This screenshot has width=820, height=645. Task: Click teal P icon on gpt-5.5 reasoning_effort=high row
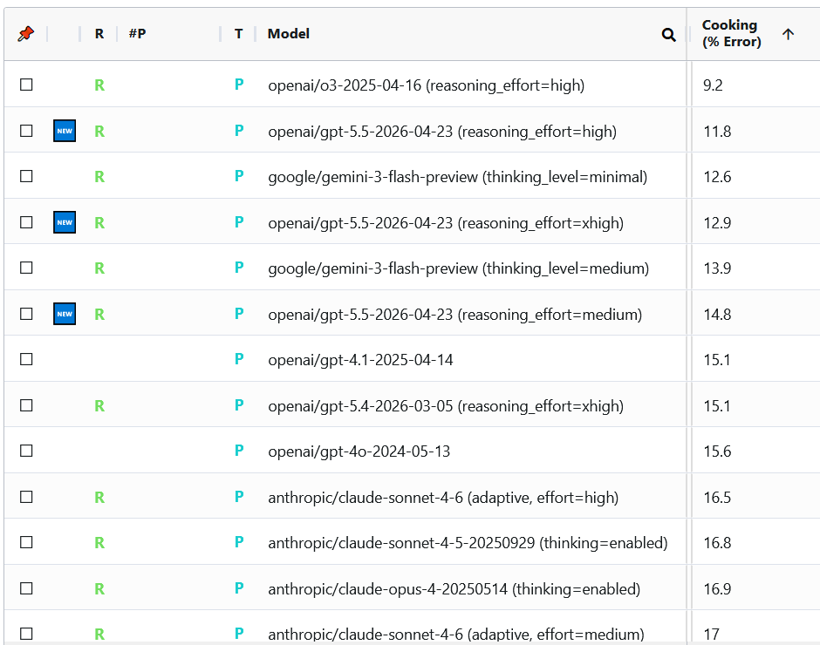[239, 130]
